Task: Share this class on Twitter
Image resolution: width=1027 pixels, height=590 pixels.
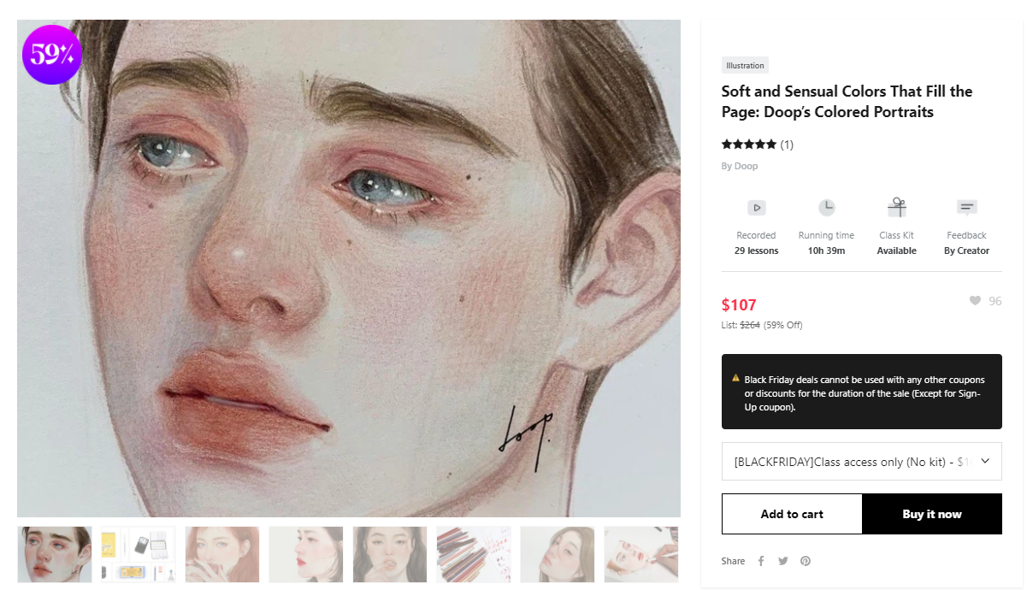Action: 783,561
